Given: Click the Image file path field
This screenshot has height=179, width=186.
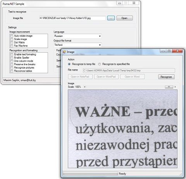Looking at the screenshot, I should point(72,18).
